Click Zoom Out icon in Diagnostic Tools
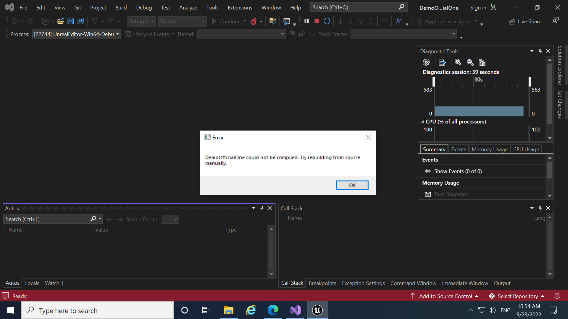 coord(470,62)
